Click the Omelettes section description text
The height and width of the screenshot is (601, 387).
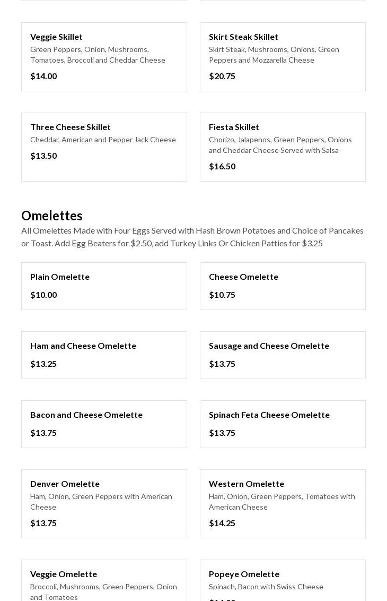click(x=192, y=237)
